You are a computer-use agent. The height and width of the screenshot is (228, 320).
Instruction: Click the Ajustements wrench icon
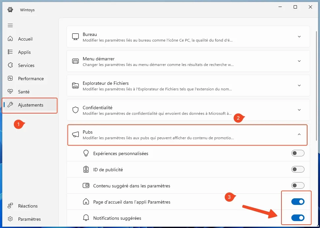click(10, 105)
